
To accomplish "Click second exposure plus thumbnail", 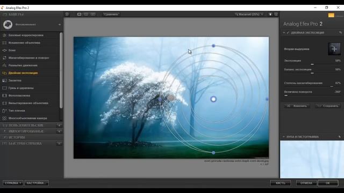I will click(334, 49).
